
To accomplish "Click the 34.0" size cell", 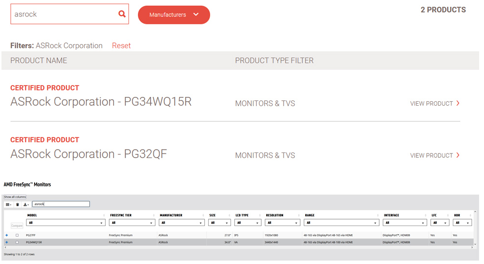I will (x=228, y=242).
